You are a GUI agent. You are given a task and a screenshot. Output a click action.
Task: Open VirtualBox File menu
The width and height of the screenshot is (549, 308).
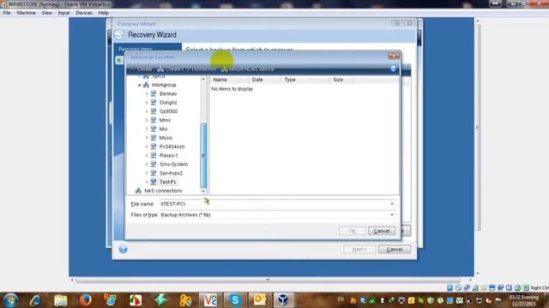(7, 13)
